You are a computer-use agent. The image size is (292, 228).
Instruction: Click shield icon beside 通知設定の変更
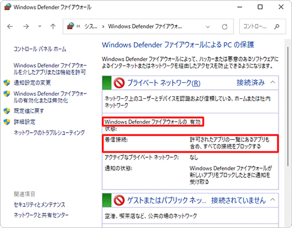click(x=7, y=83)
